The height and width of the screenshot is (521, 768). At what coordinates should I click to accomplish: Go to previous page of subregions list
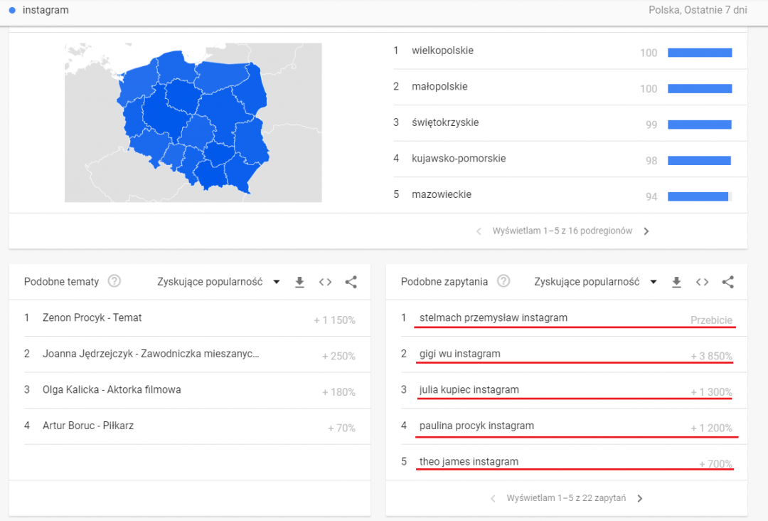pyautogui.click(x=479, y=231)
